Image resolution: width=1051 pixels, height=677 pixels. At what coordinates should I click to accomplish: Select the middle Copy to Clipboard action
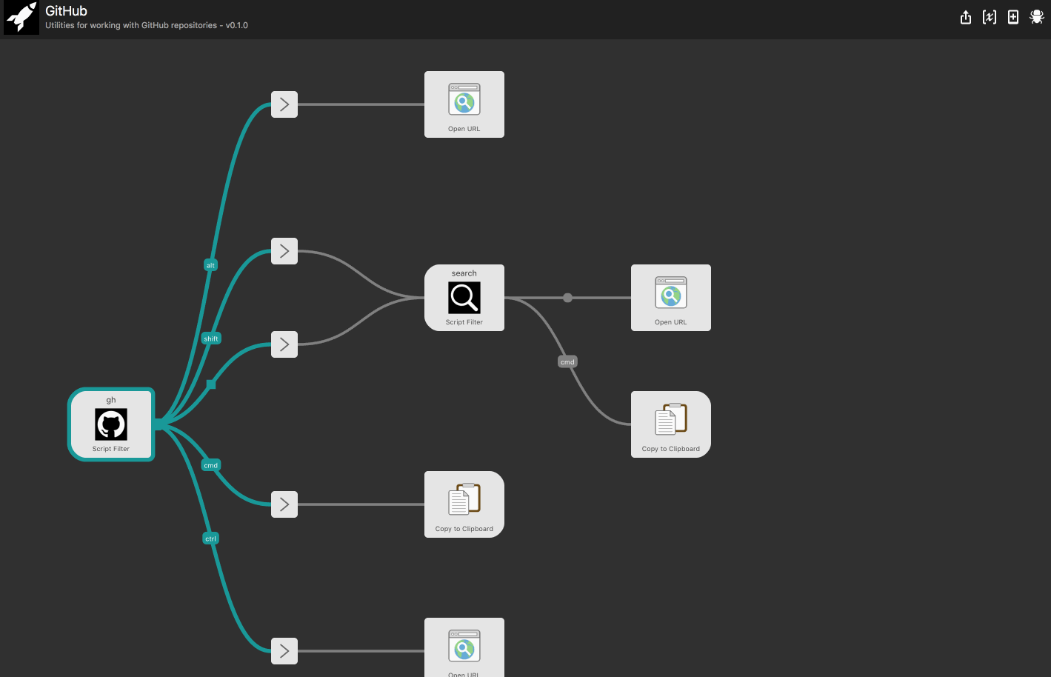(464, 504)
